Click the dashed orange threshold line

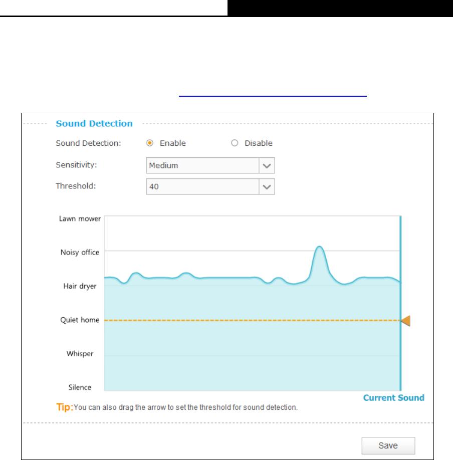[x=253, y=320]
